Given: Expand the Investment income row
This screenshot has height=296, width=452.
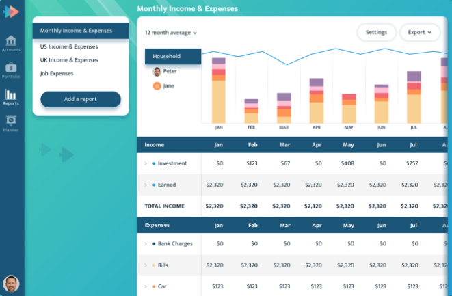Looking at the screenshot, I should pos(146,163).
